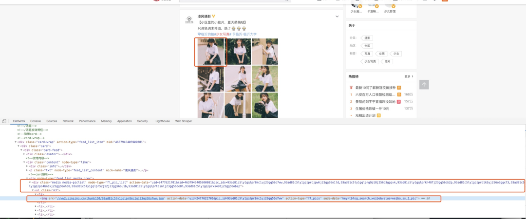Open the photo of girl beside black iron fence
Screen dimensions: 526x219
point(210,78)
